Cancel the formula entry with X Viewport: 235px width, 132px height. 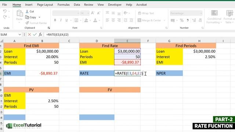(29, 34)
